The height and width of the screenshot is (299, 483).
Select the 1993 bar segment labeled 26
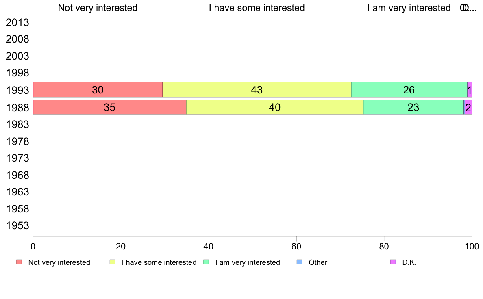coord(409,90)
